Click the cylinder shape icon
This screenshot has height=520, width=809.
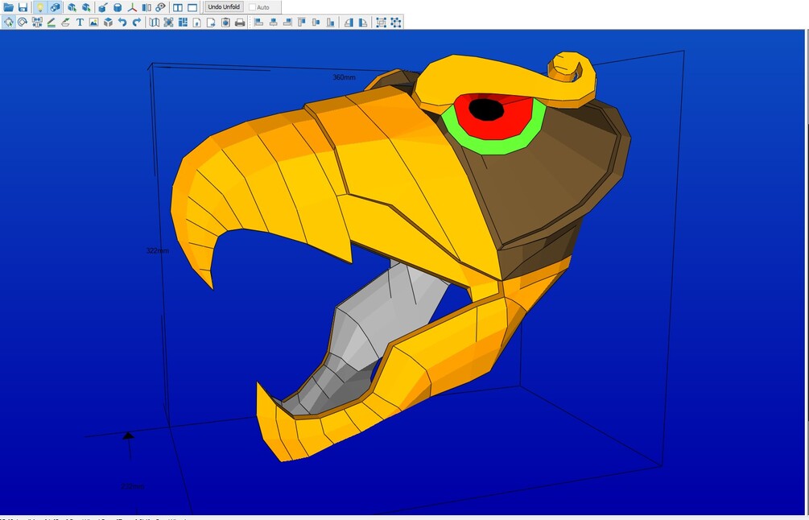pyautogui.click(x=118, y=7)
